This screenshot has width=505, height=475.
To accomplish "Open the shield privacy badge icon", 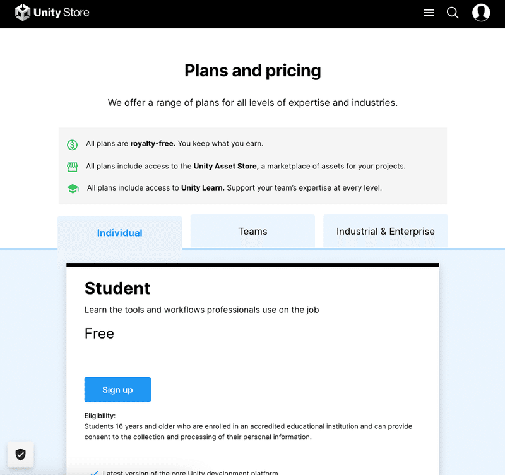I will pyautogui.click(x=21, y=454).
